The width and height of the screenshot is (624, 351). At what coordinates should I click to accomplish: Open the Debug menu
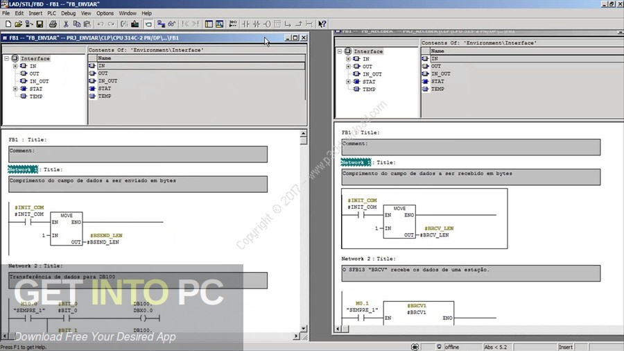pos(68,13)
